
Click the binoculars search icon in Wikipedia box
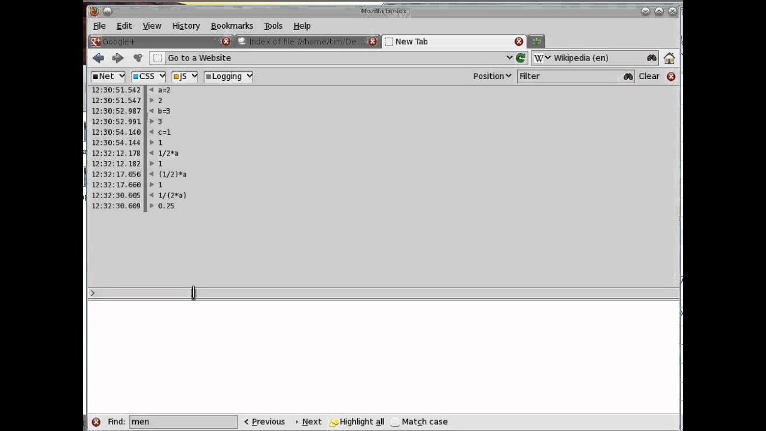pos(652,58)
